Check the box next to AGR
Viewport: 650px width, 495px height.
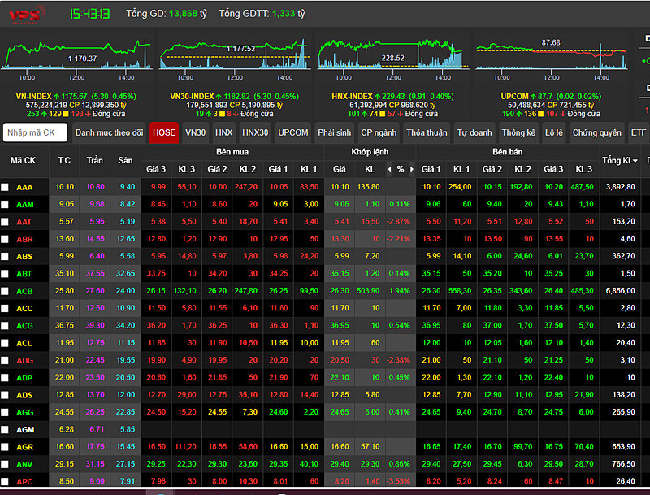[x=5, y=447]
